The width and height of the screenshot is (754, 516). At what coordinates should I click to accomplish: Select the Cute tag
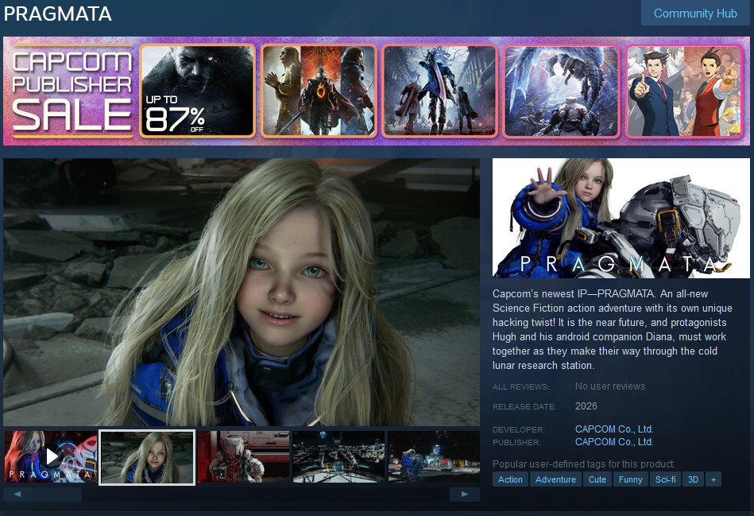click(597, 479)
